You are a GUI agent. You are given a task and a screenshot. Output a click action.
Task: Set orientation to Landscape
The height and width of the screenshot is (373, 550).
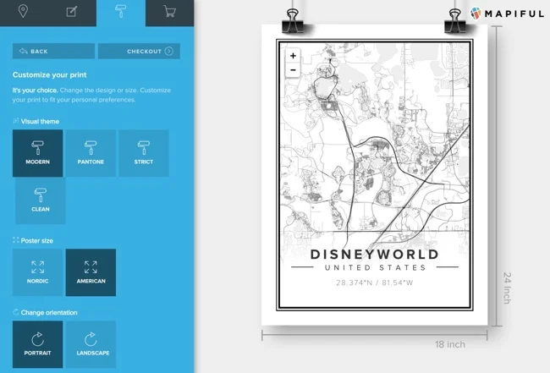tap(91, 344)
